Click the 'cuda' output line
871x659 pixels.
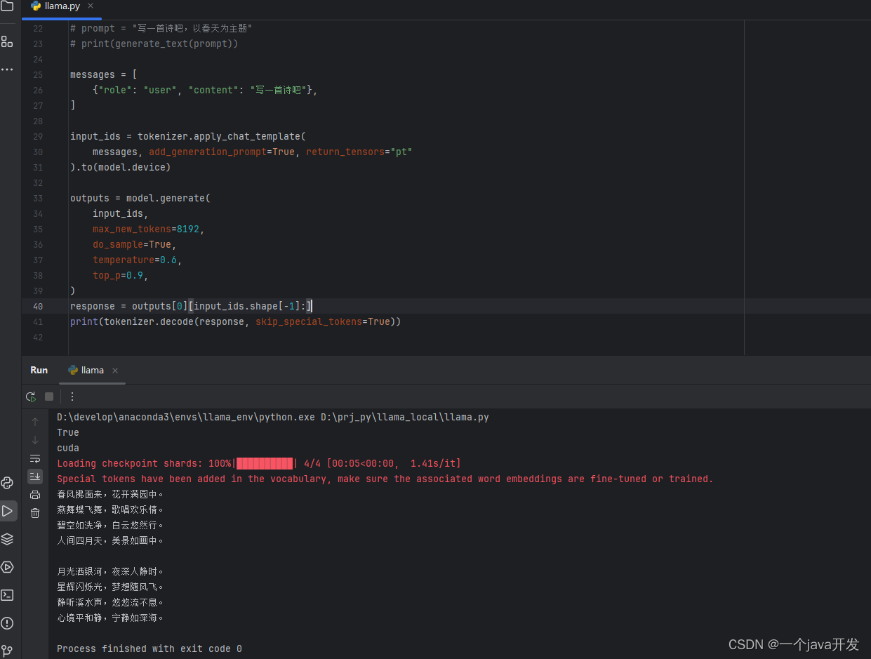tap(68, 448)
